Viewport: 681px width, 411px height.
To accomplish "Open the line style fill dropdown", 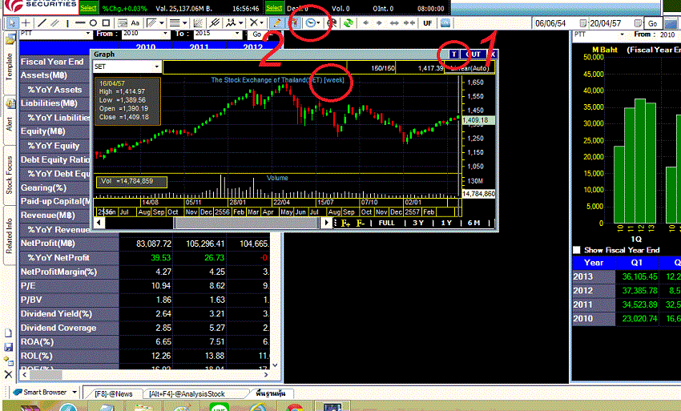I will 162,22.
